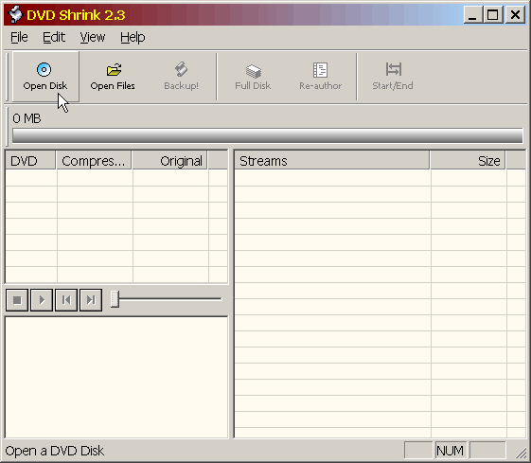Click the 'Open a DVD Disk' status text
This screenshot has height=463, width=531.
(55, 451)
